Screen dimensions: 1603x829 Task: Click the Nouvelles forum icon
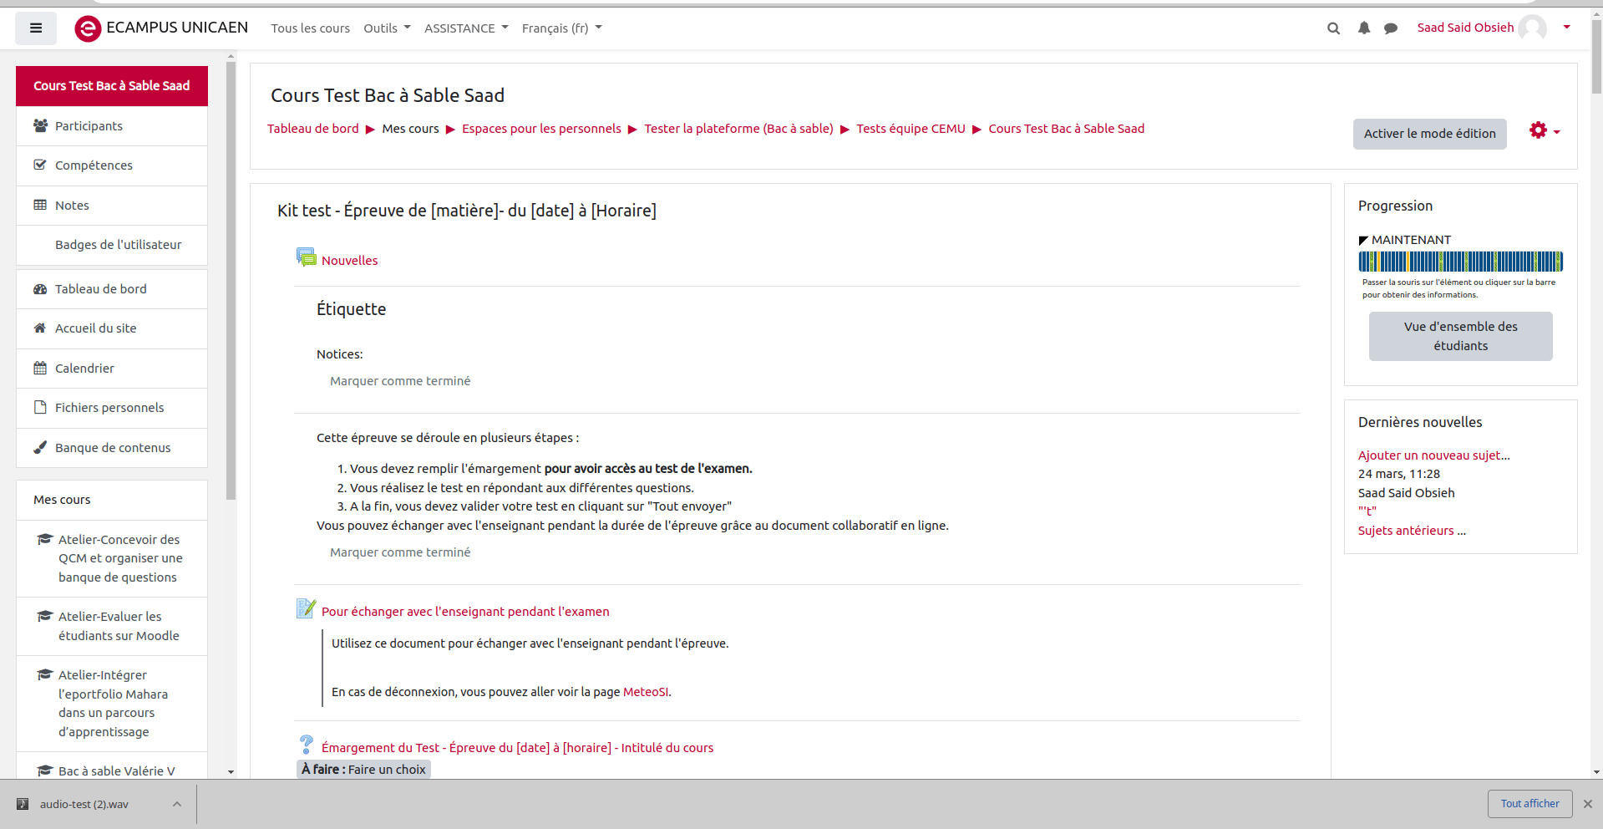click(x=306, y=258)
